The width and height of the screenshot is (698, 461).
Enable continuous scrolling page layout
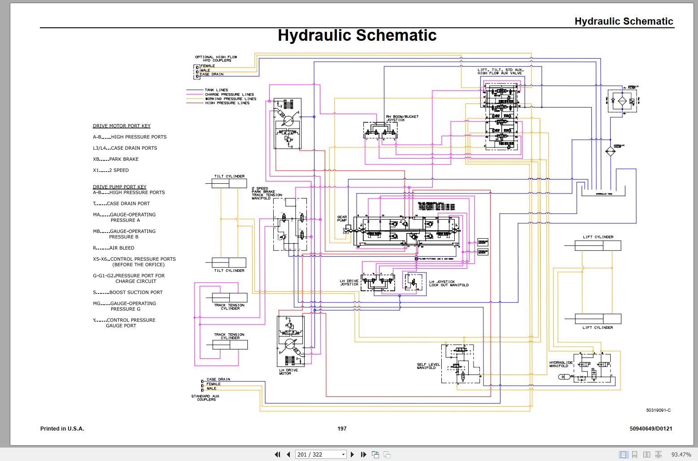pyautogui.click(x=634, y=454)
